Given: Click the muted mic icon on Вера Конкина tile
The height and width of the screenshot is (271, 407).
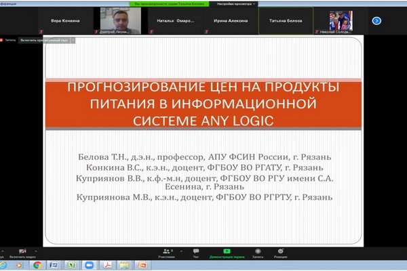Looking at the screenshot, I should tap(41, 32).
